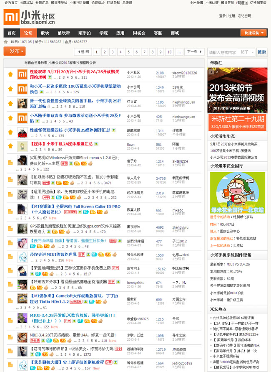The image size is (271, 372).
Task: Click the folder icon for the Windows Start menu thread
Action: coord(10,163)
